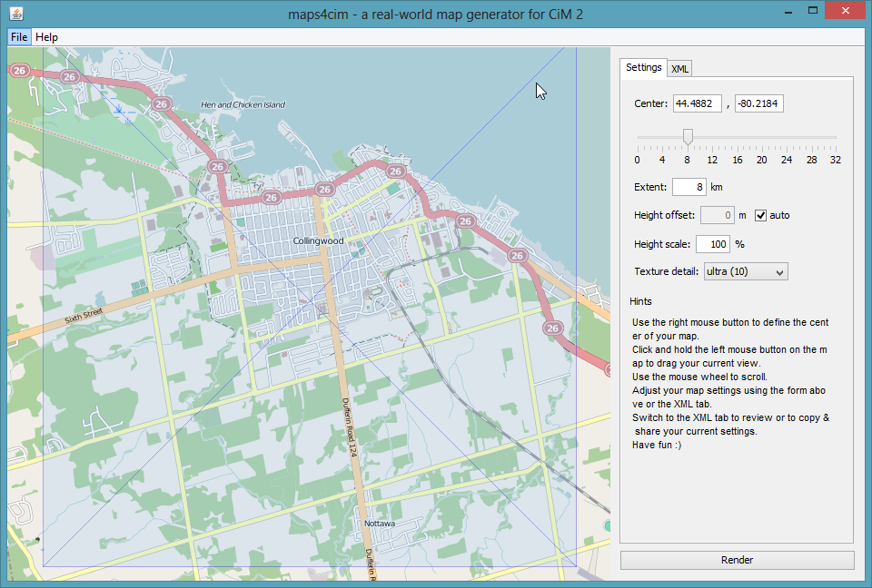Viewport: 872px width, 588px height.
Task: Click the Center longitude field
Action: 759,103
